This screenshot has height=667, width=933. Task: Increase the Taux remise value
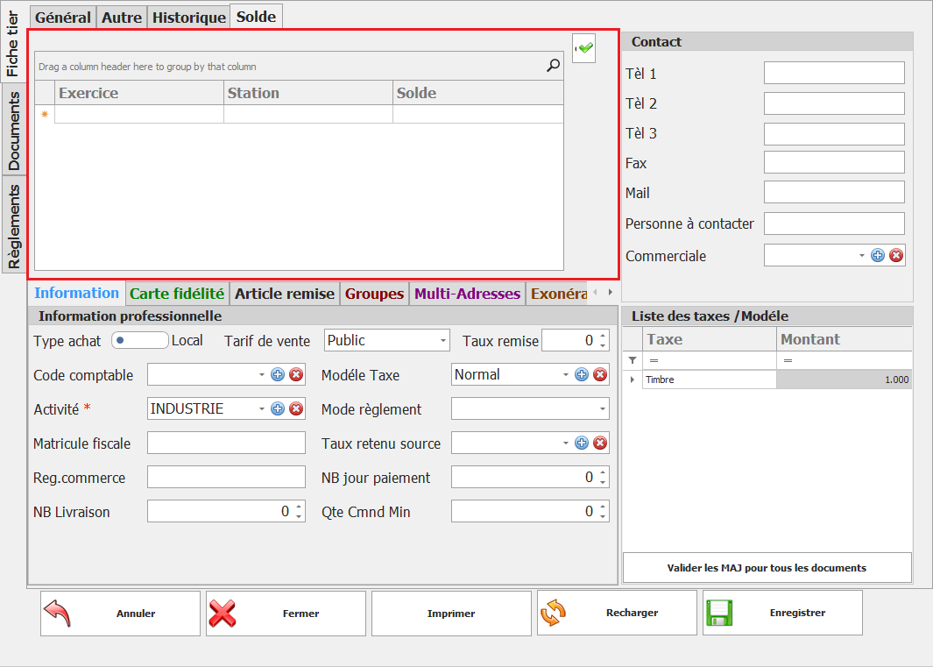[x=603, y=336]
